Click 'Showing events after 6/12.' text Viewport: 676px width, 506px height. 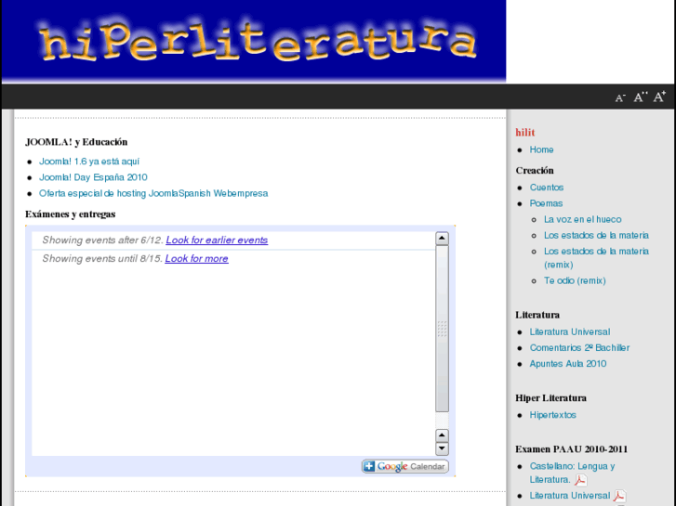tap(102, 240)
